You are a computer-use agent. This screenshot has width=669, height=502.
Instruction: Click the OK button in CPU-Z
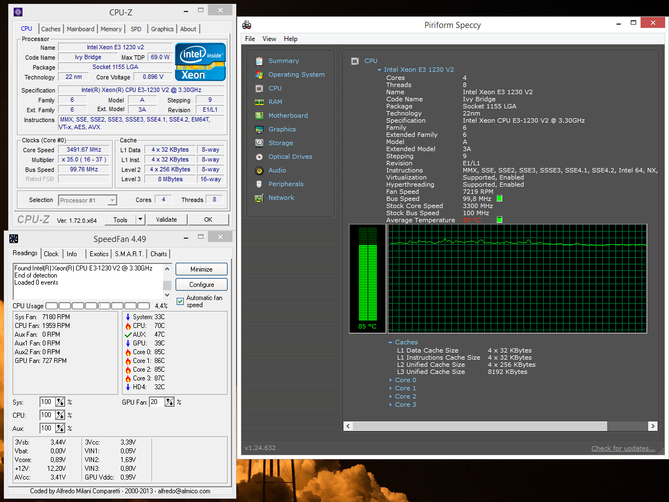pos(208,220)
